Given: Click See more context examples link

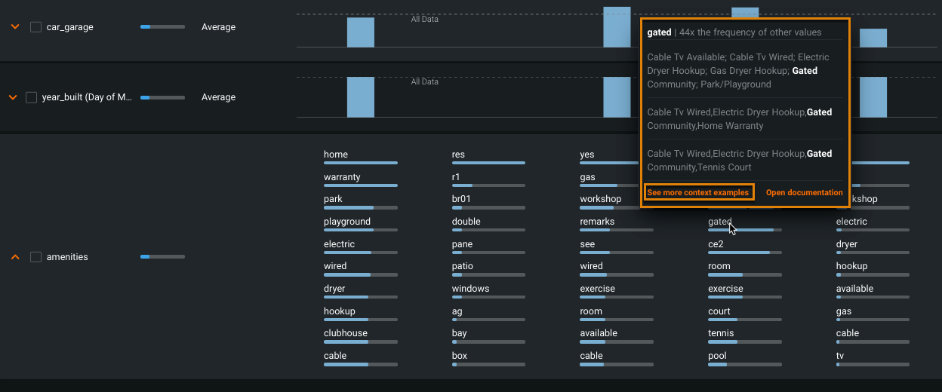Looking at the screenshot, I should click(697, 192).
